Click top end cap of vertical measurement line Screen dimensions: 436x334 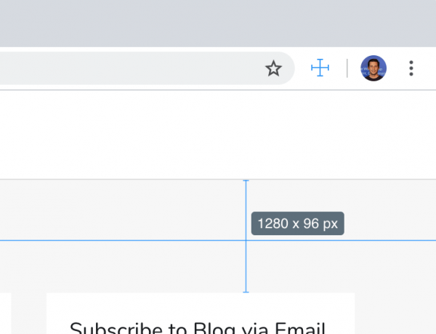click(x=246, y=181)
